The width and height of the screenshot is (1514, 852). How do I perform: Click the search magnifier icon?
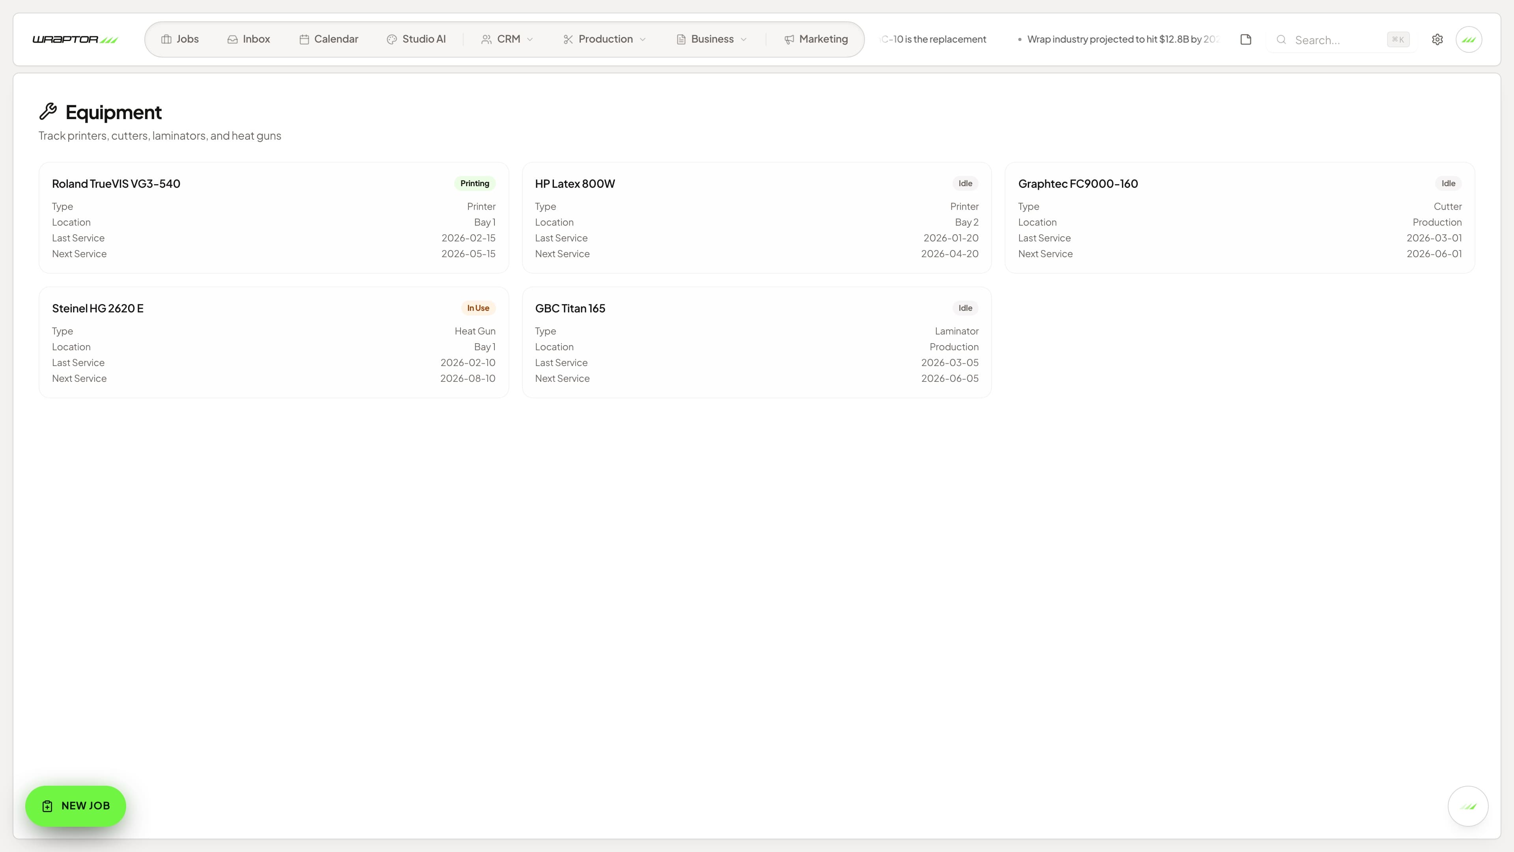click(x=1281, y=39)
